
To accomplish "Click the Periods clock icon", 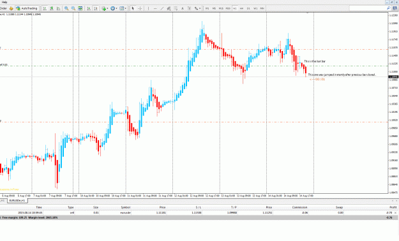I will tap(113, 8).
